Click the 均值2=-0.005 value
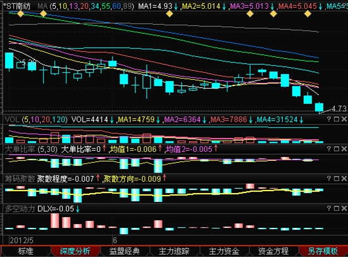348x257 pixels. click(189, 149)
